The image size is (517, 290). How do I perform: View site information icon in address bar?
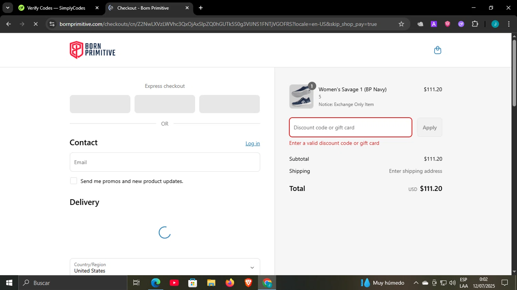(x=52, y=24)
